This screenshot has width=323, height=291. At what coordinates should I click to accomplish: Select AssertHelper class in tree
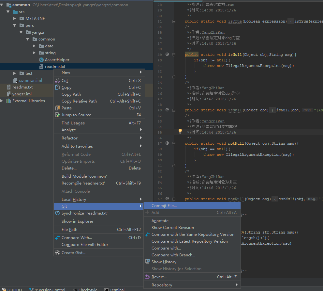[57, 60]
